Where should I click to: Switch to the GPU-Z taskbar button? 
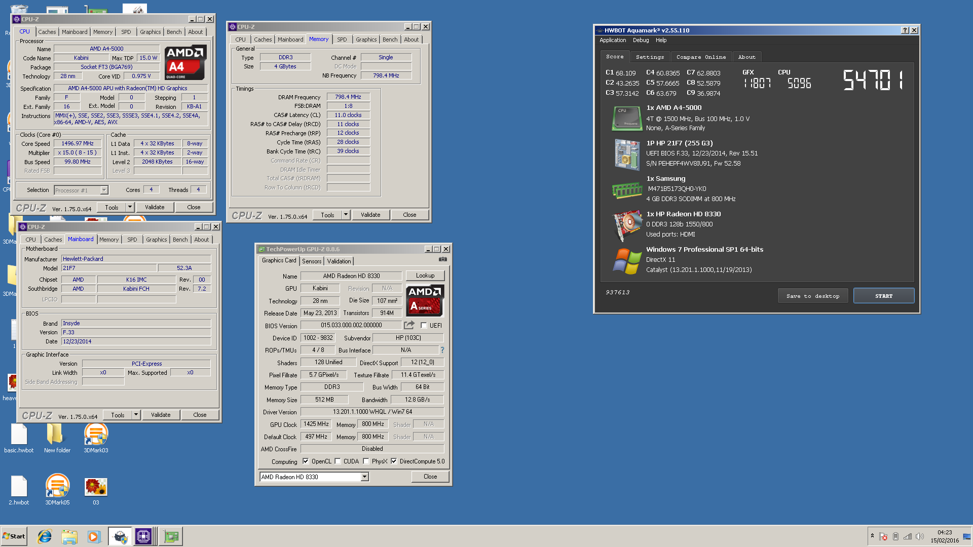(x=171, y=536)
